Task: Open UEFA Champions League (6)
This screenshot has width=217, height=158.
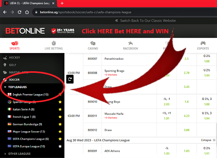Action: pyautogui.click(x=31, y=139)
